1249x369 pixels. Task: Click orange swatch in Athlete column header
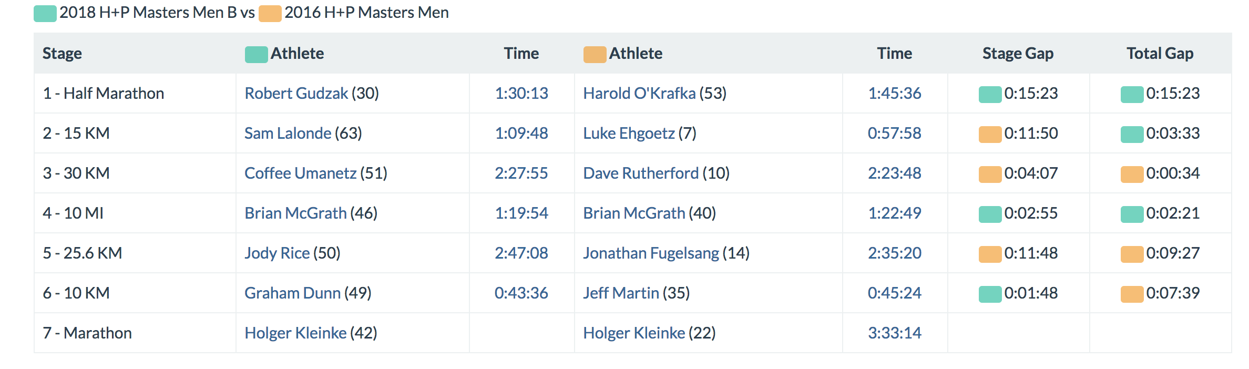pyautogui.click(x=595, y=55)
